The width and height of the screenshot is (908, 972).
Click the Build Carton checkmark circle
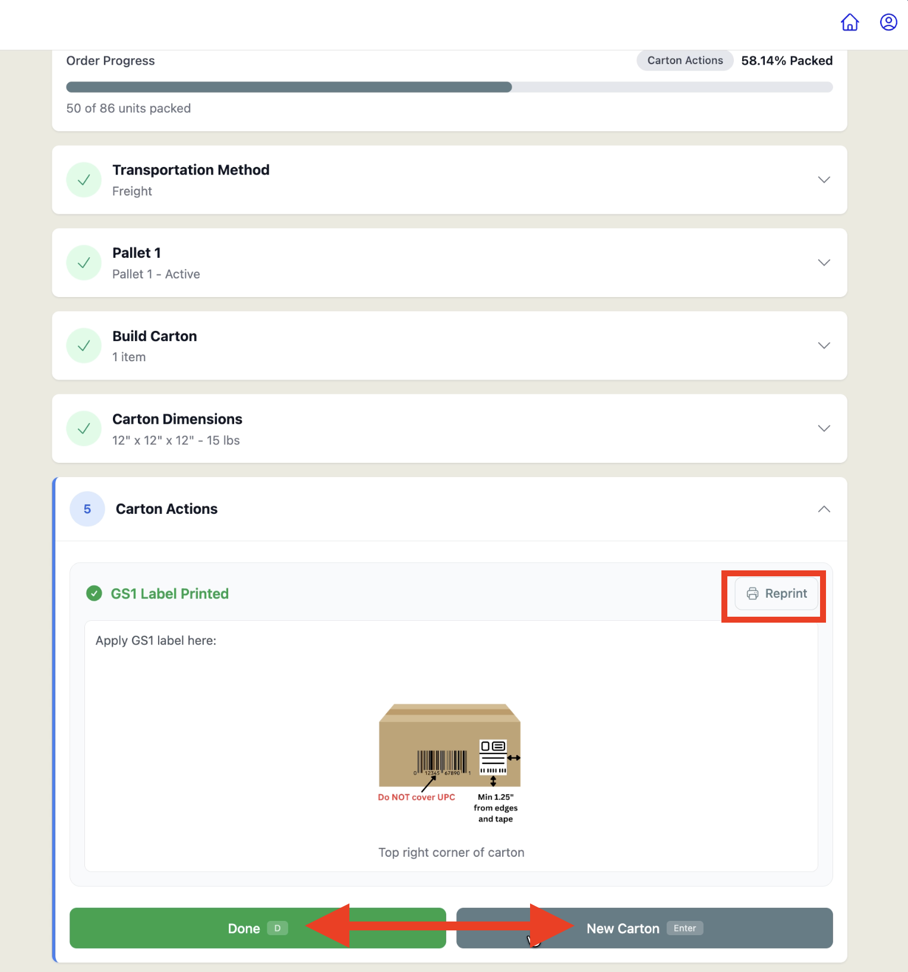84,345
